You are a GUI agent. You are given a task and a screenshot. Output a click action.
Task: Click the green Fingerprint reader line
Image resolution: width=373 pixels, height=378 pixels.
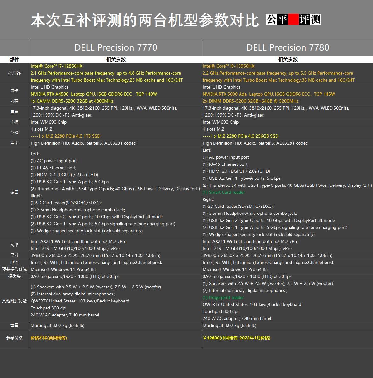[223, 297]
